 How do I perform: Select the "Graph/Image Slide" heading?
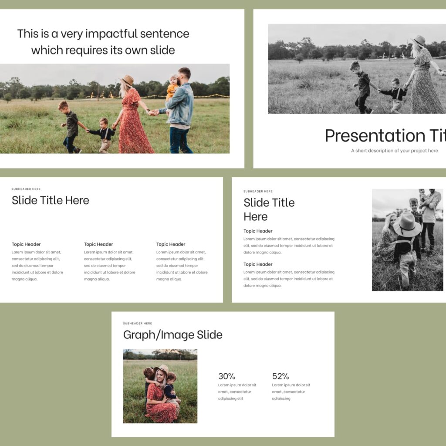(x=172, y=335)
